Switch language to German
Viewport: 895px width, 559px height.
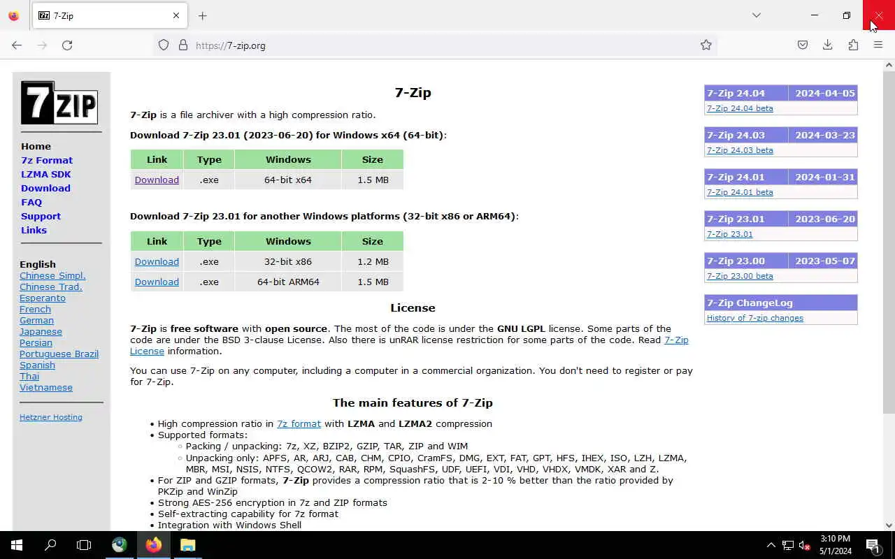click(36, 320)
